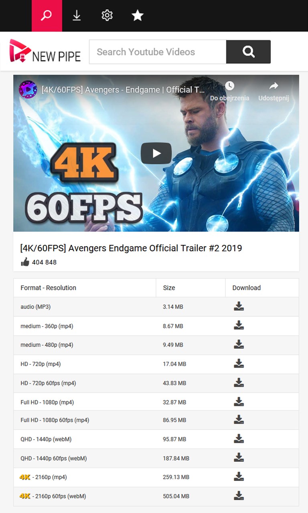
Task: Click the thumbs up like icon
Action: tap(25, 263)
